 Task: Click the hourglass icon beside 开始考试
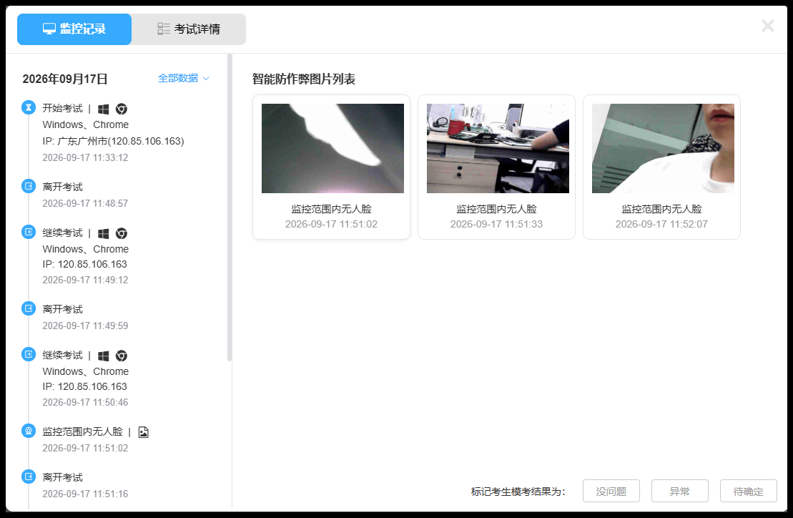pyautogui.click(x=29, y=108)
